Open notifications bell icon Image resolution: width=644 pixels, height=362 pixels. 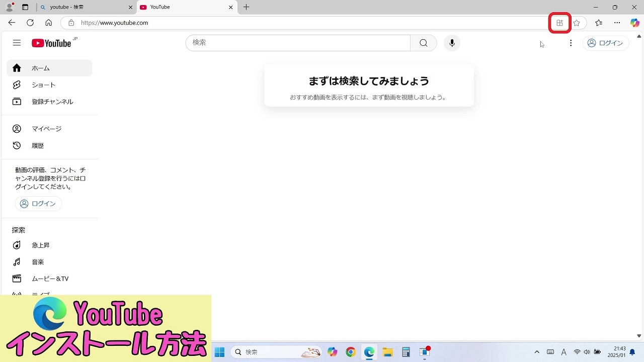[632, 352]
